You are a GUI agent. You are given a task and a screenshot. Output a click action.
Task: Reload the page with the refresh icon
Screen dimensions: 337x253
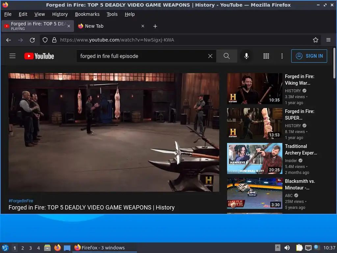coord(32,40)
